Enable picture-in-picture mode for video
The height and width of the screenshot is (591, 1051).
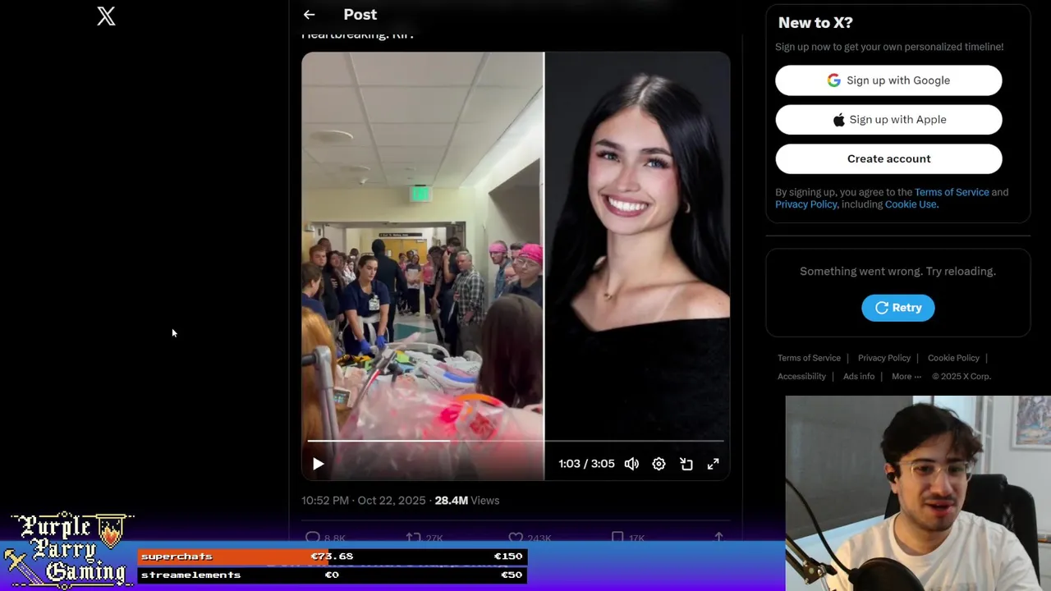[x=686, y=464]
